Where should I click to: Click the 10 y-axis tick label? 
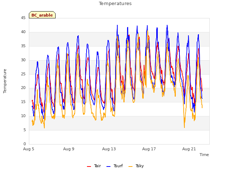[x=23, y=116]
